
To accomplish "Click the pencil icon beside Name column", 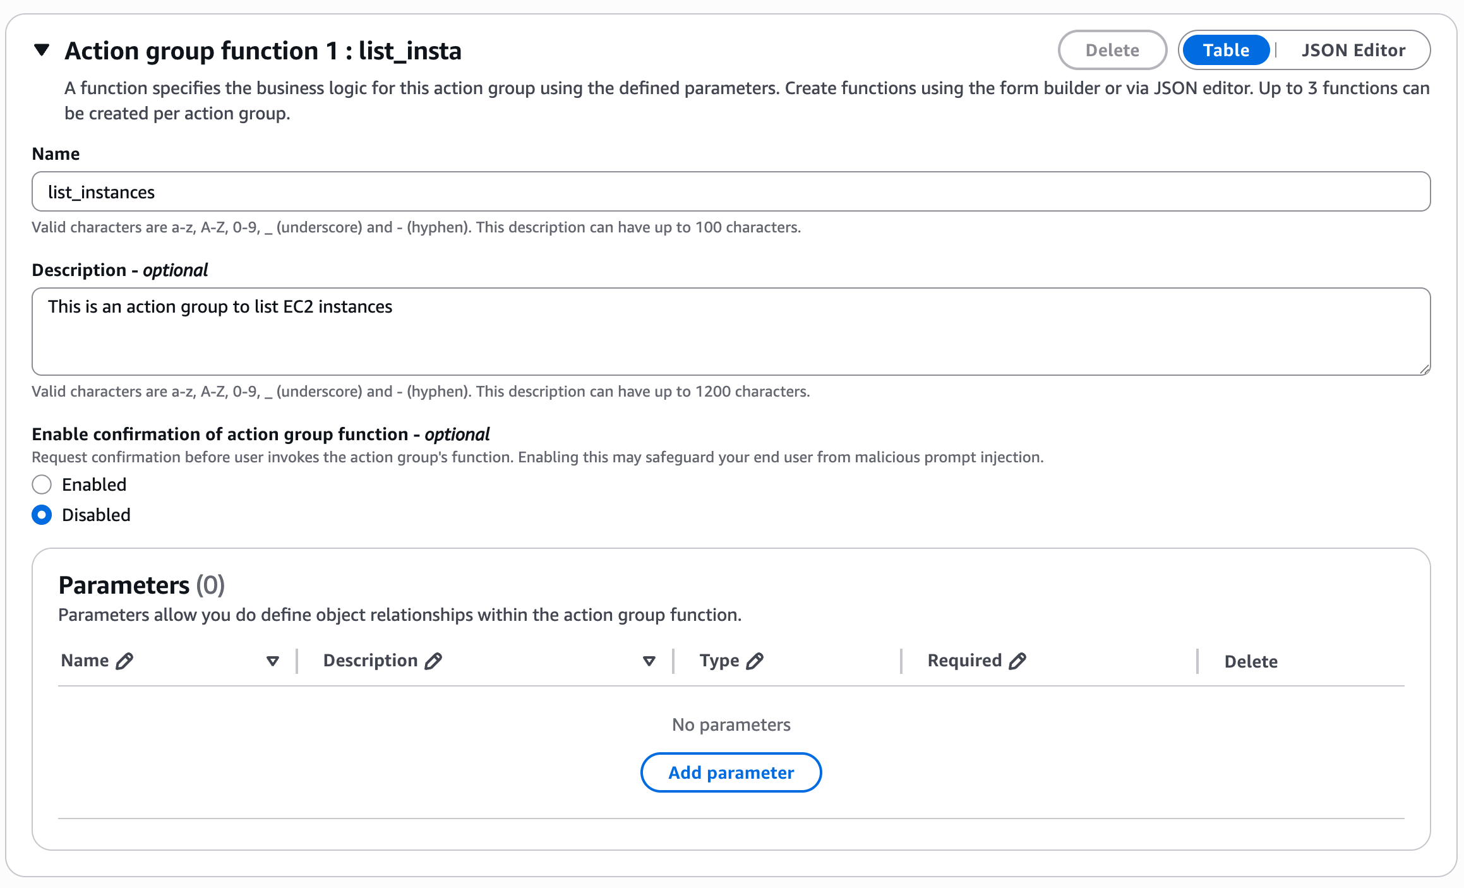I will (125, 661).
